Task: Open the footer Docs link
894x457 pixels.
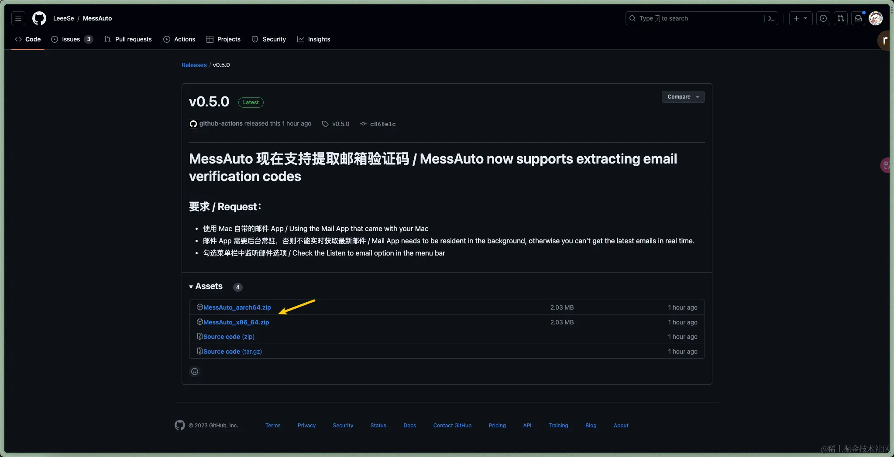Action: pyautogui.click(x=410, y=426)
